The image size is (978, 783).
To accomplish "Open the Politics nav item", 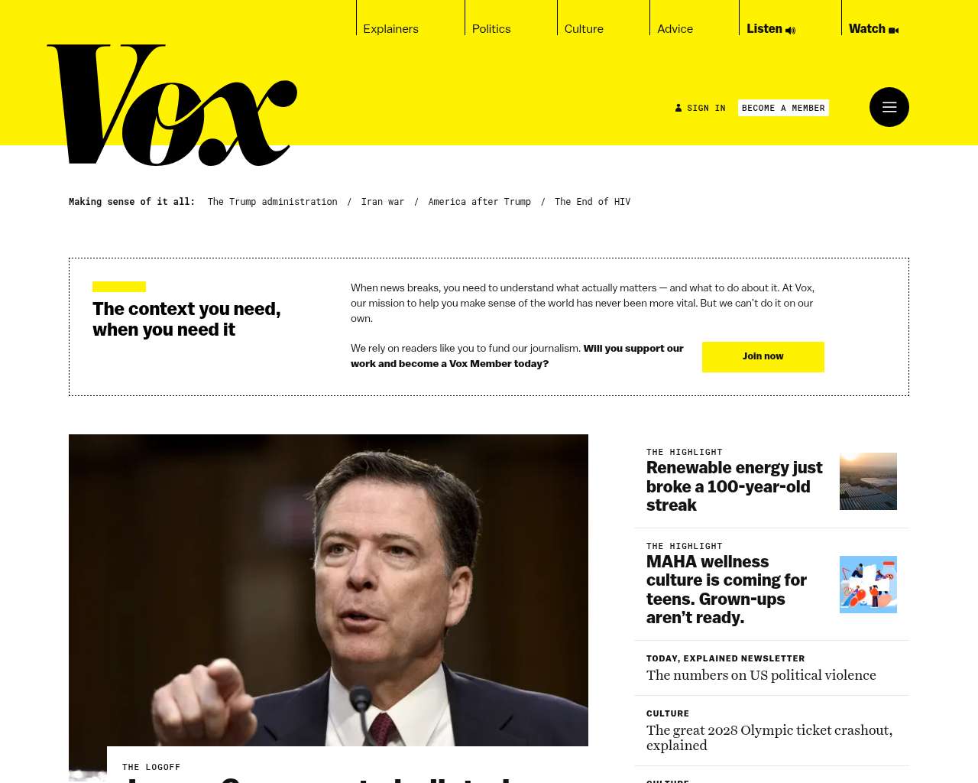I will [x=491, y=29].
